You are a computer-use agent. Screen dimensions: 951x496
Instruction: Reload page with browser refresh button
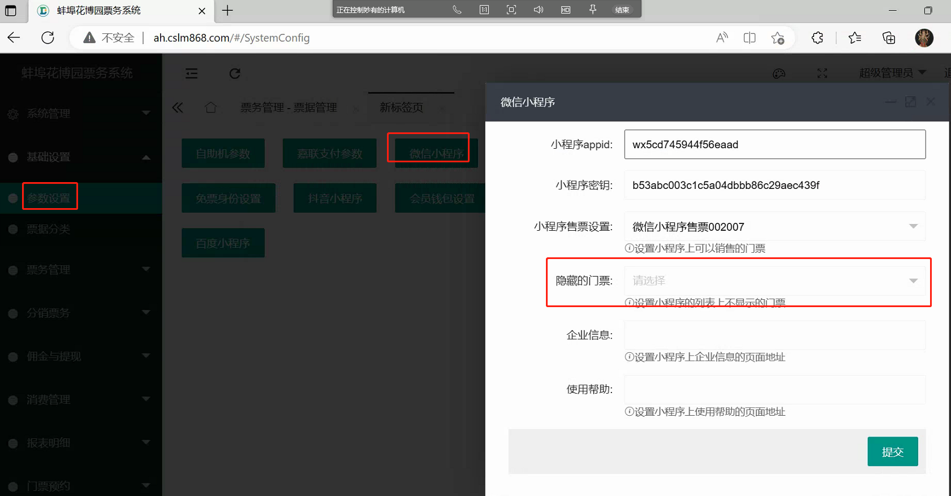(48, 38)
